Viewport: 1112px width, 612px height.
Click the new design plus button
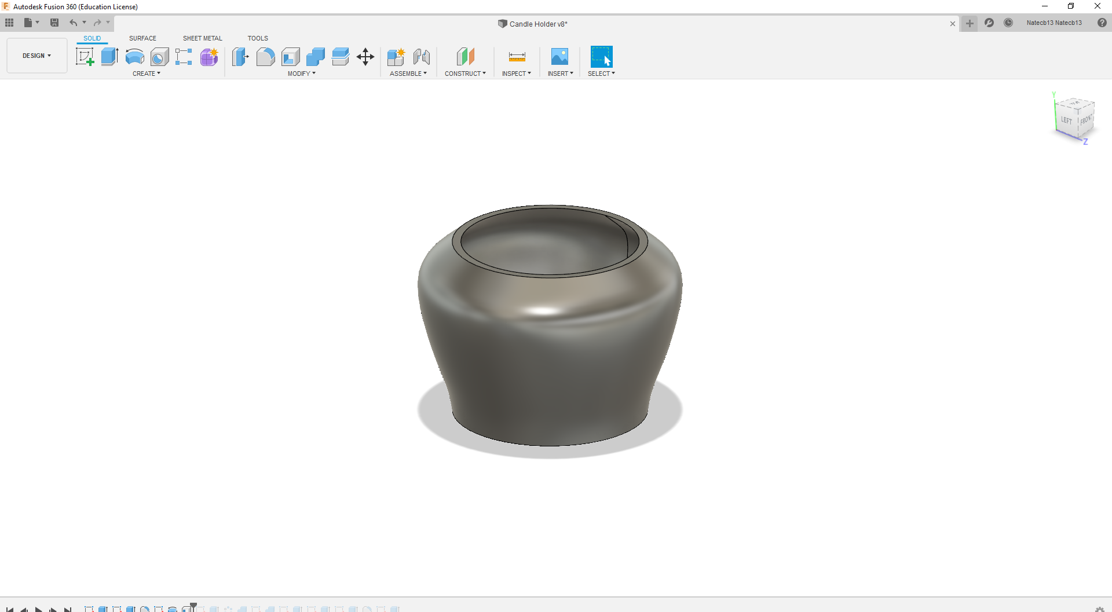[x=970, y=24]
